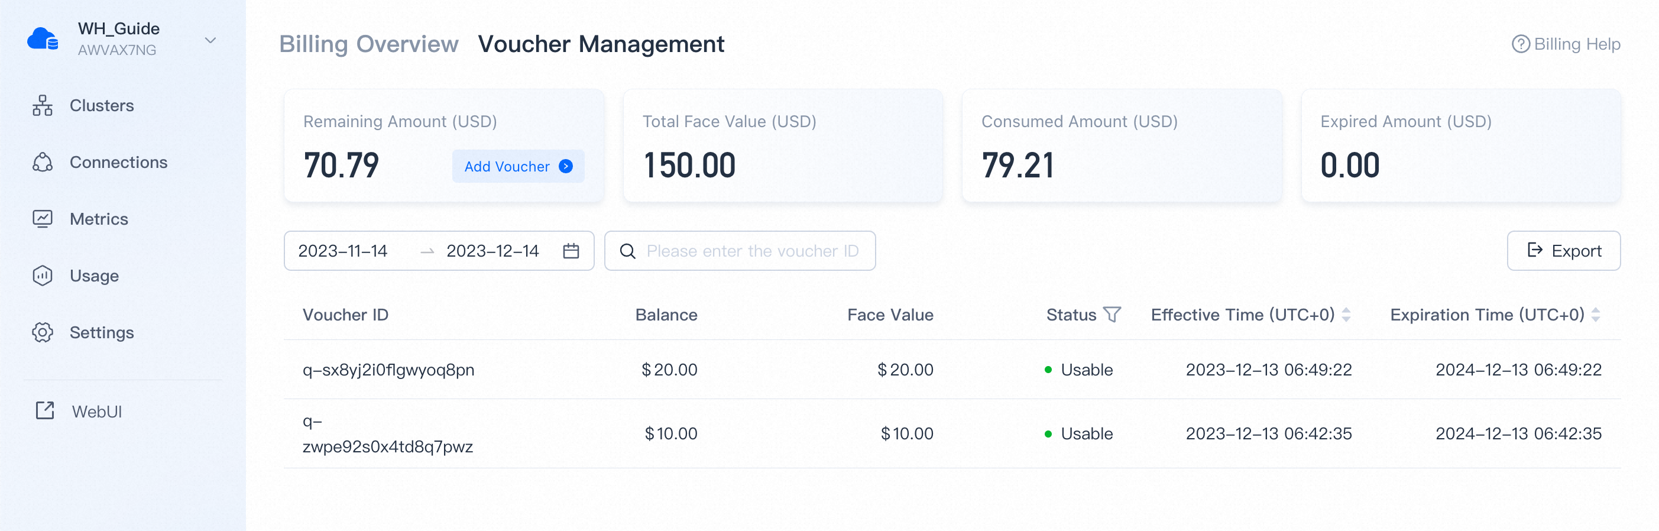
Task: Open Settings from the sidebar
Action: pyautogui.click(x=101, y=332)
